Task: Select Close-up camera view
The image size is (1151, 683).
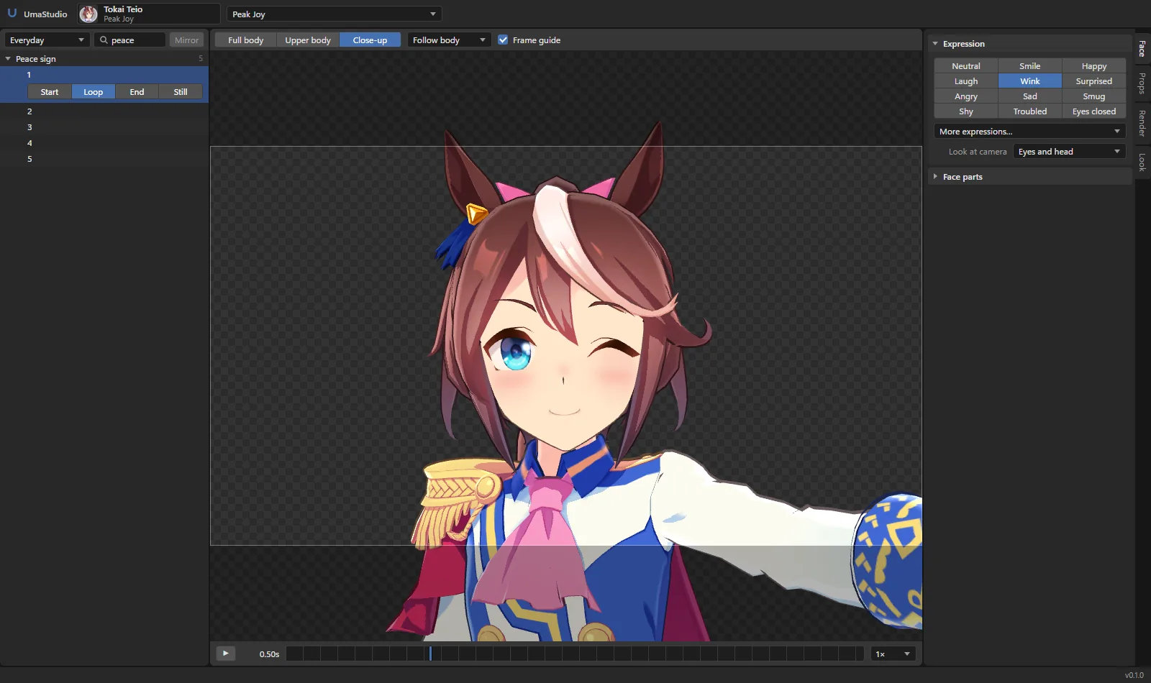Action: point(370,40)
